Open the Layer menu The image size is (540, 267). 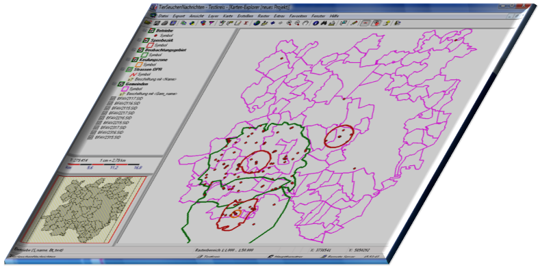click(213, 16)
